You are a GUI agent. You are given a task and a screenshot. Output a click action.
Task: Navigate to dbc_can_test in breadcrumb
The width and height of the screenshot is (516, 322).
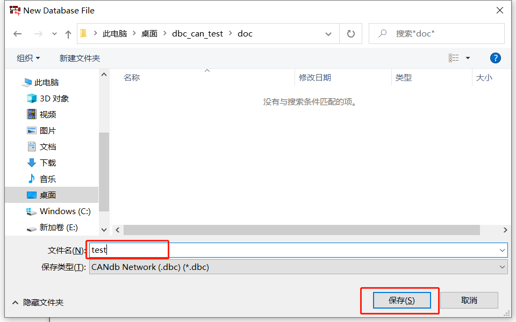pos(197,33)
